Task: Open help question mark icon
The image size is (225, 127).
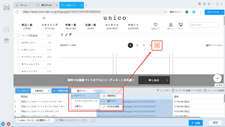Action: pos(204,4)
